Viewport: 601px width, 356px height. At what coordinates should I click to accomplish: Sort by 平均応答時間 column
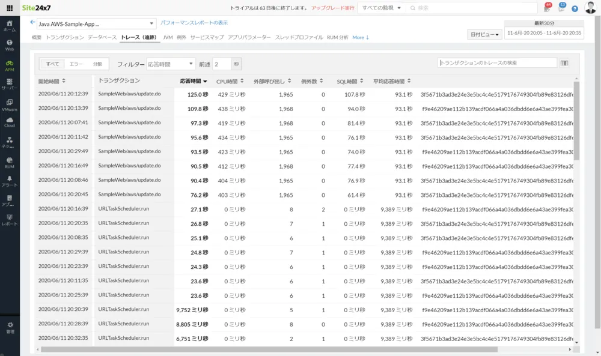(392, 81)
